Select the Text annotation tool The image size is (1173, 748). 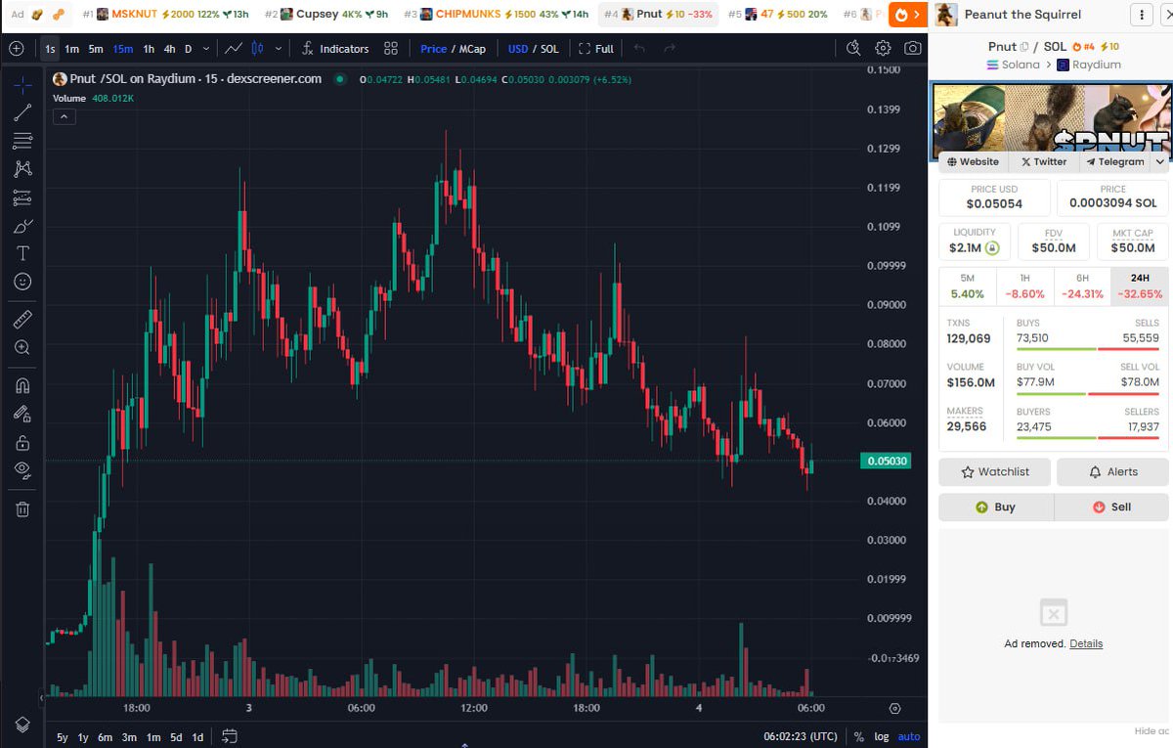[x=22, y=253]
